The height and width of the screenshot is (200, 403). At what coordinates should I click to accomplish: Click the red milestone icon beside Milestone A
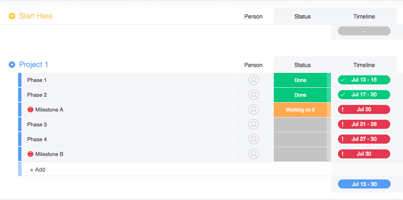point(30,110)
